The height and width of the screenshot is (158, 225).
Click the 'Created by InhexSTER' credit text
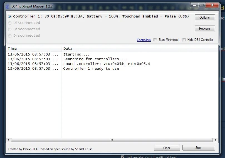coord(50,149)
